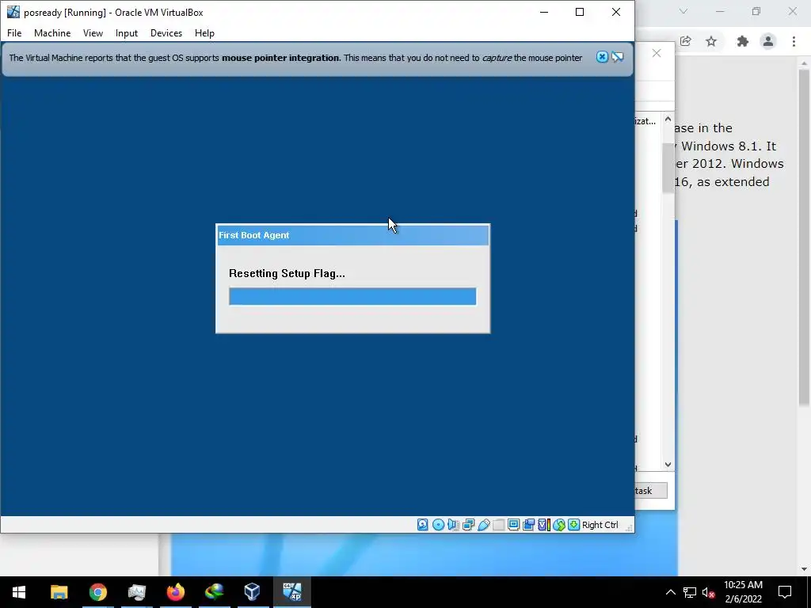This screenshot has width=811, height=608.
Task: Click the resize grip in VirtualBox status bar
Action: (x=629, y=527)
